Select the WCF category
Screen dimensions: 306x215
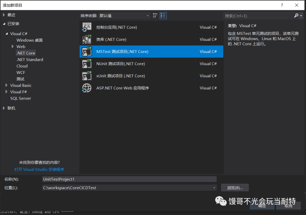coord(21,73)
